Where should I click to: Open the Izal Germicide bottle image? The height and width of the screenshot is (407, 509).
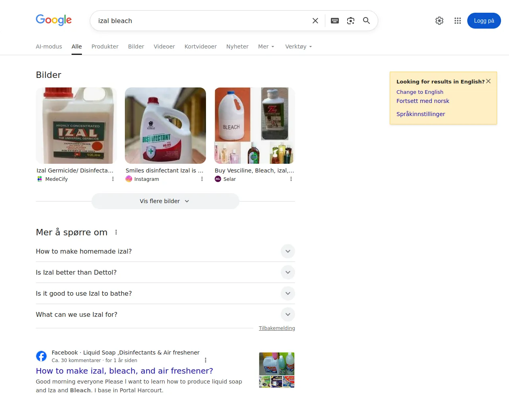[76, 126]
